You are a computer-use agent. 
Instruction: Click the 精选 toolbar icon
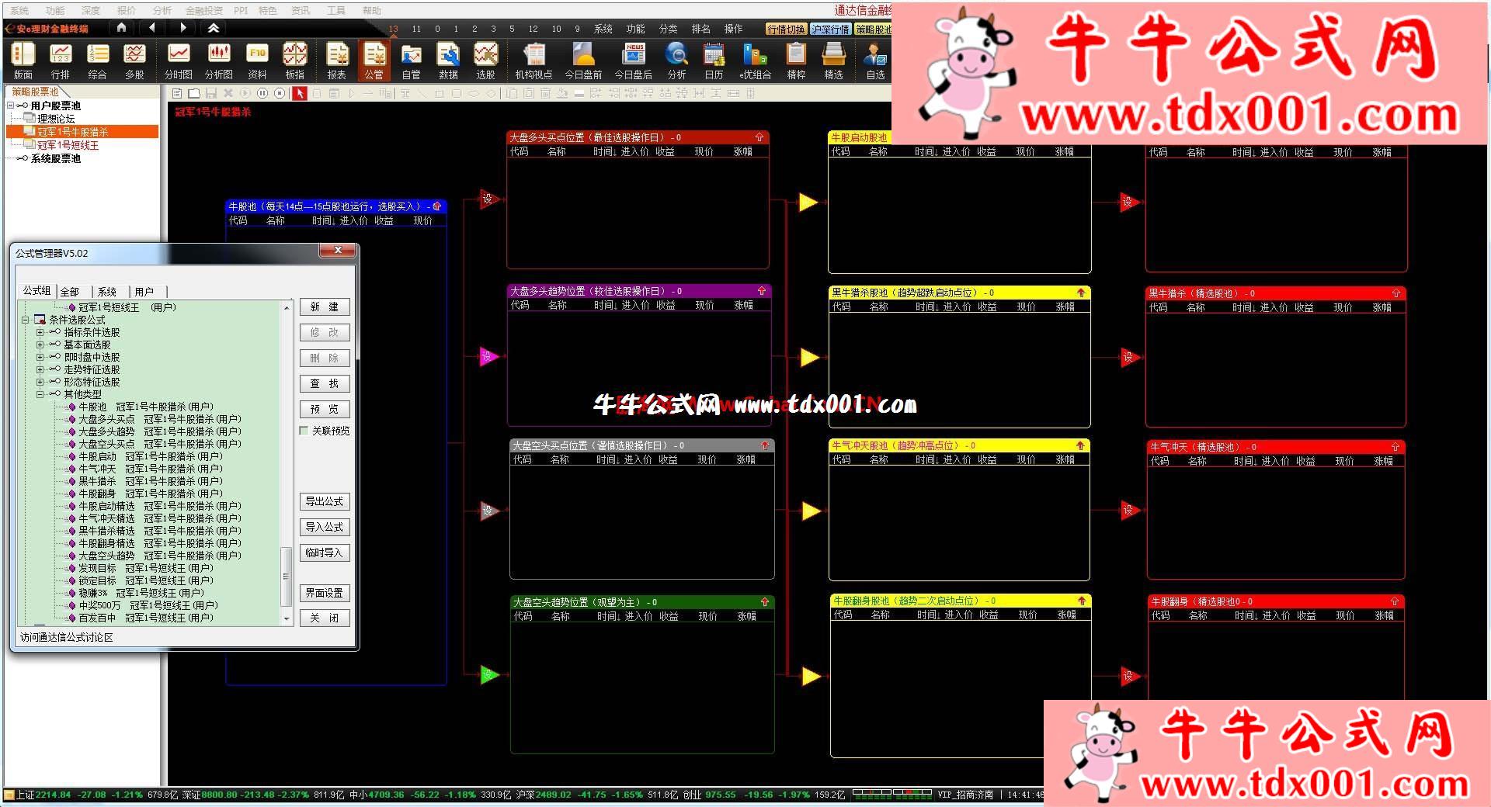click(833, 61)
